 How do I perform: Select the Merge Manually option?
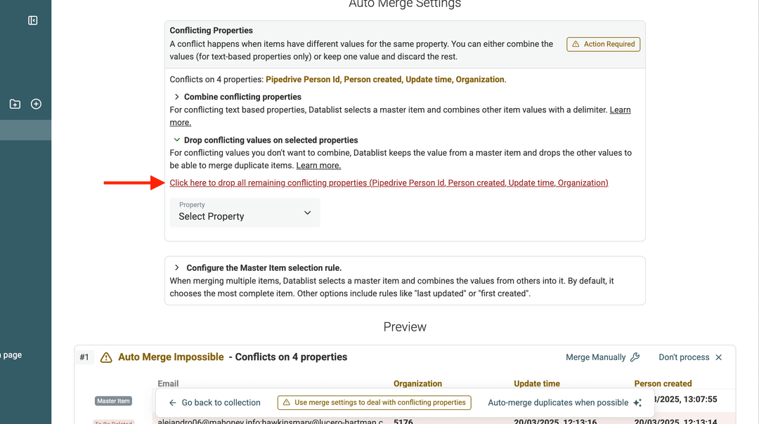[596, 357]
